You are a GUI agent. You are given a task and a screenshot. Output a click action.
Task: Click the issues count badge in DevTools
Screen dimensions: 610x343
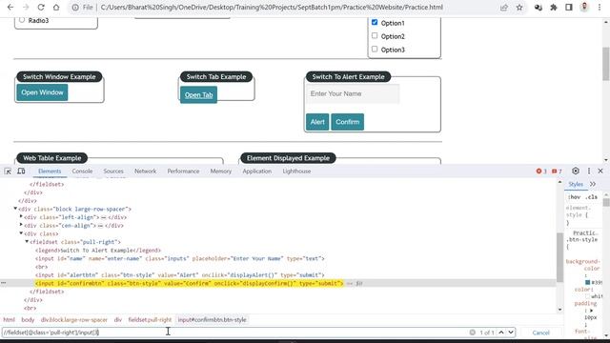click(x=557, y=171)
